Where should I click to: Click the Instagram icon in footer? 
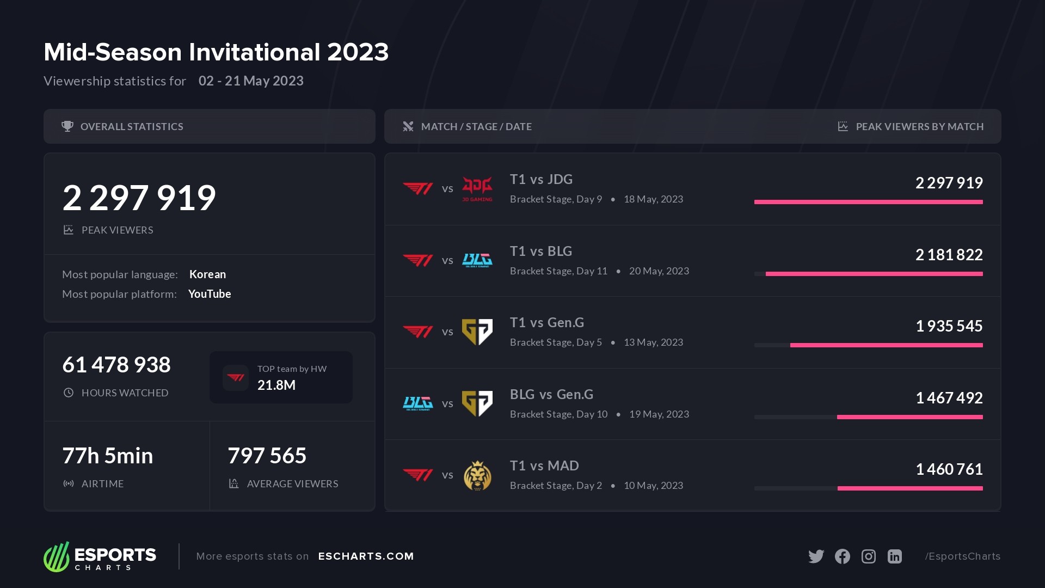[868, 556]
